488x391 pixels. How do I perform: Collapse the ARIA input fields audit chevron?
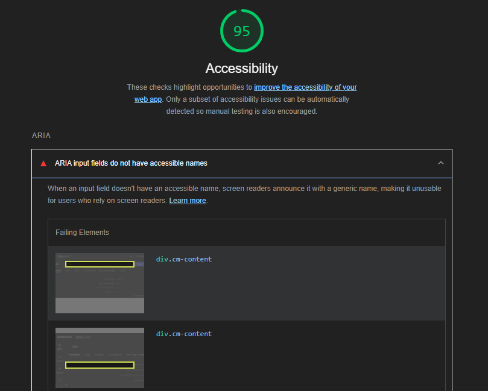(441, 163)
